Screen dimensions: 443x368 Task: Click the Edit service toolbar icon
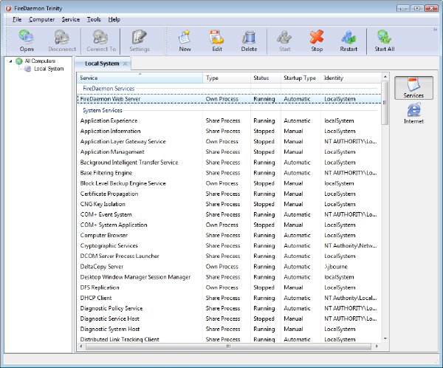coord(216,41)
